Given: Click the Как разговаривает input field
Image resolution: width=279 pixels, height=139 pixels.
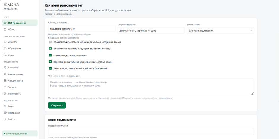Looking at the screenshot, I should pos(151,31).
